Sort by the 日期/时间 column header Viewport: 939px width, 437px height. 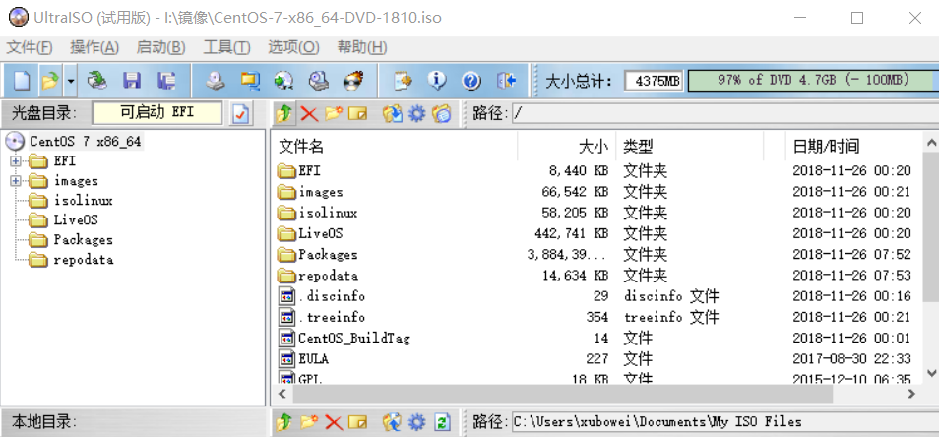[x=854, y=146]
